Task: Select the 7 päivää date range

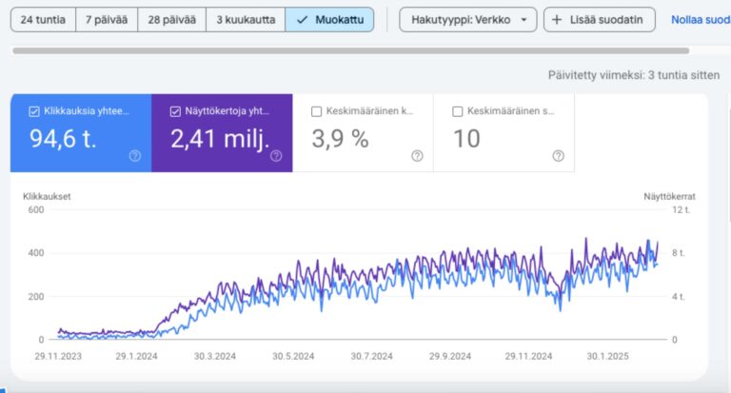Action: click(108, 20)
